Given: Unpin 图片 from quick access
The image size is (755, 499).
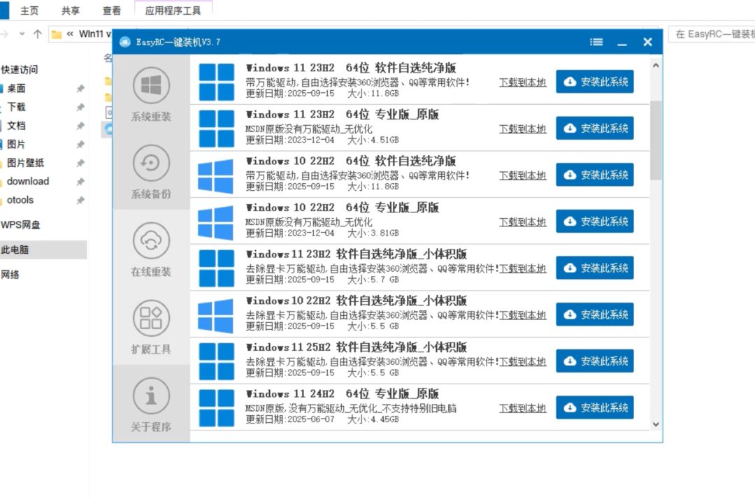Looking at the screenshot, I should [80, 145].
